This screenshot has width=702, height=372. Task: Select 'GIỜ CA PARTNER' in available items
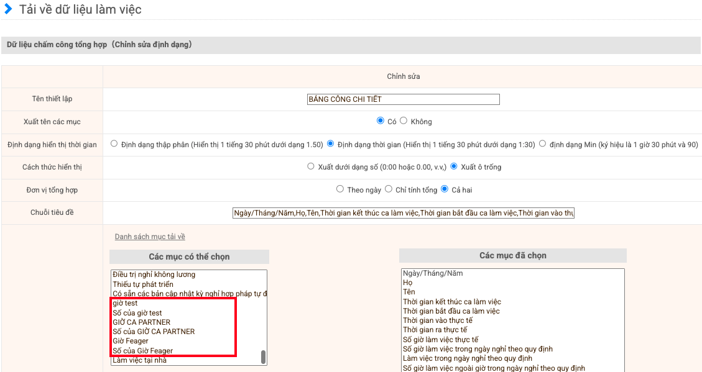point(141,322)
